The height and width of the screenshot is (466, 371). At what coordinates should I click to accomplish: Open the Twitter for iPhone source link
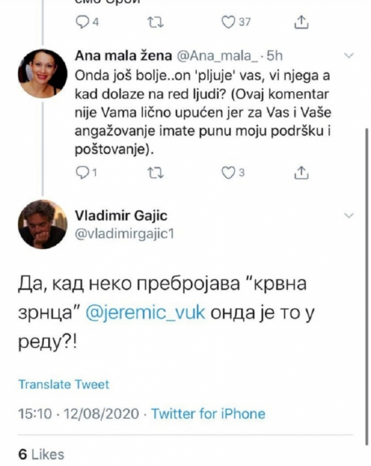[208, 413]
